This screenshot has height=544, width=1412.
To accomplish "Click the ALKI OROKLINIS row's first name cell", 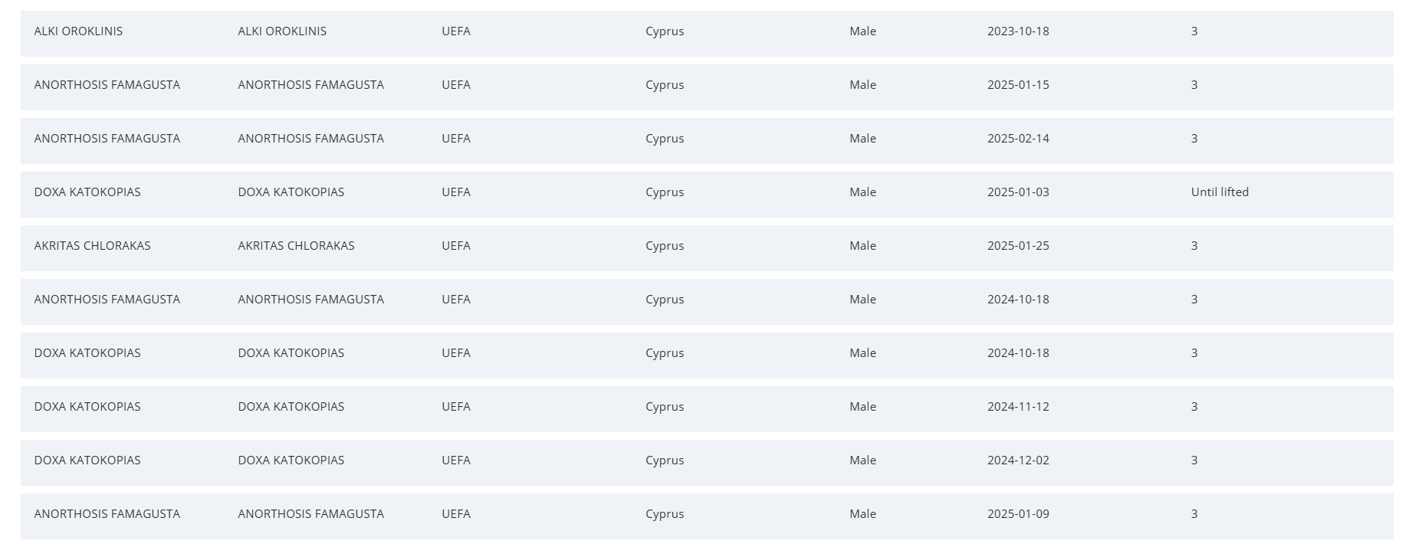I will (x=78, y=31).
